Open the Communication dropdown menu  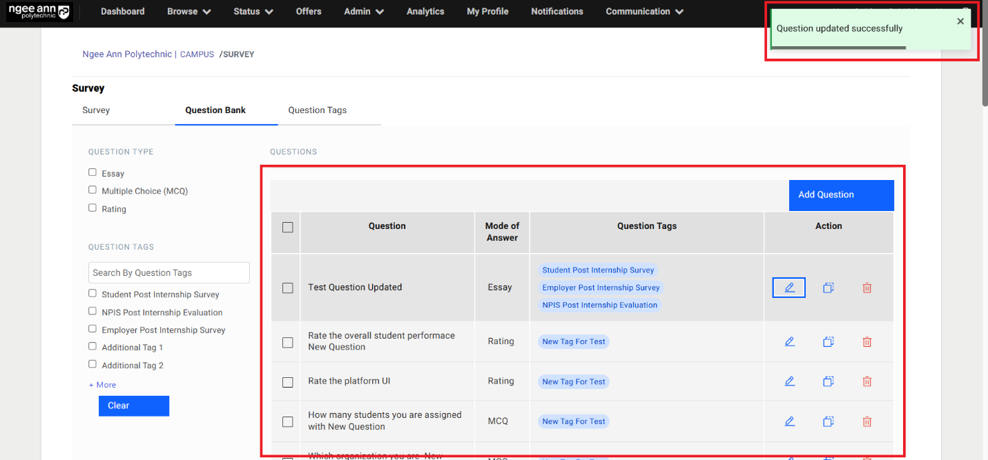tap(644, 12)
